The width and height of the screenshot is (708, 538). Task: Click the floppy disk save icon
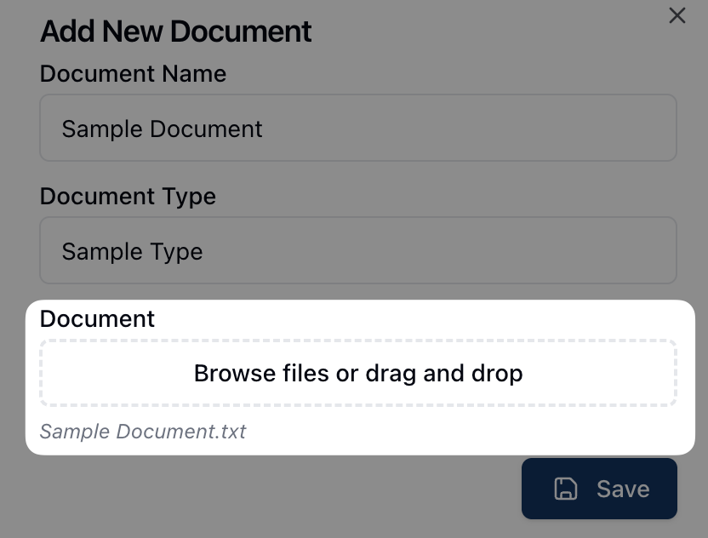[x=566, y=489]
